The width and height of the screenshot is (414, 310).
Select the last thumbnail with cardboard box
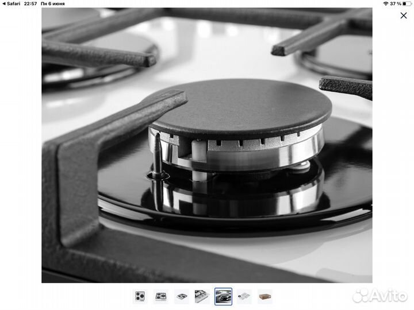click(x=264, y=296)
